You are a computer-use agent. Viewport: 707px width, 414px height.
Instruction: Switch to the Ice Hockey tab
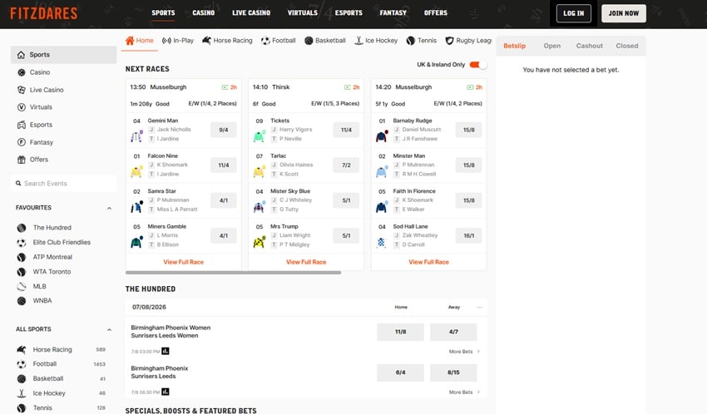coord(376,41)
